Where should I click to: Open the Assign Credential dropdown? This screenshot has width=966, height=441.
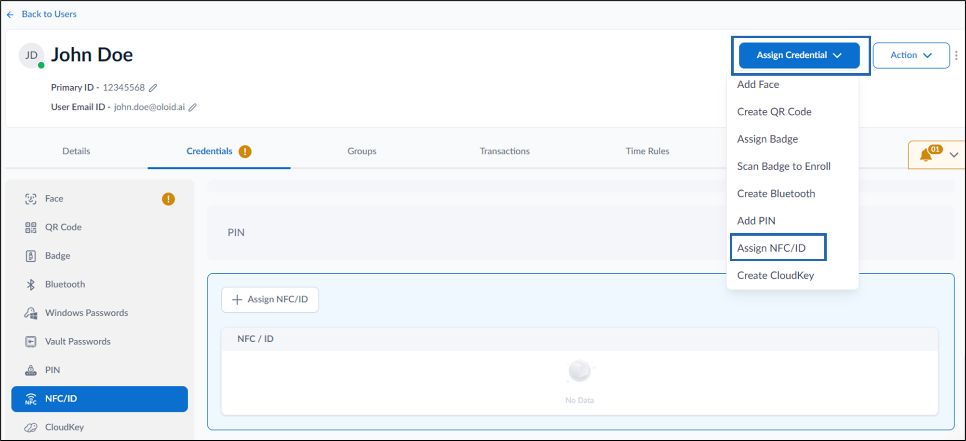pyautogui.click(x=799, y=55)
